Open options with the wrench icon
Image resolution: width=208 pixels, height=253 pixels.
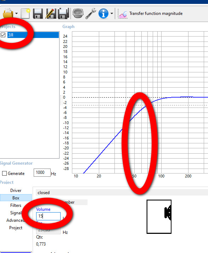(x=91, y=13)
